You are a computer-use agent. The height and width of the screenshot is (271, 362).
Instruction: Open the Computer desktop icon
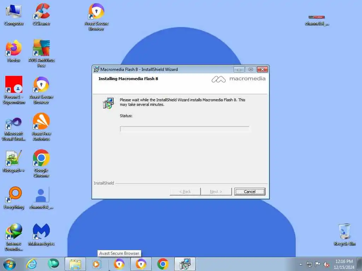(14, 15)
